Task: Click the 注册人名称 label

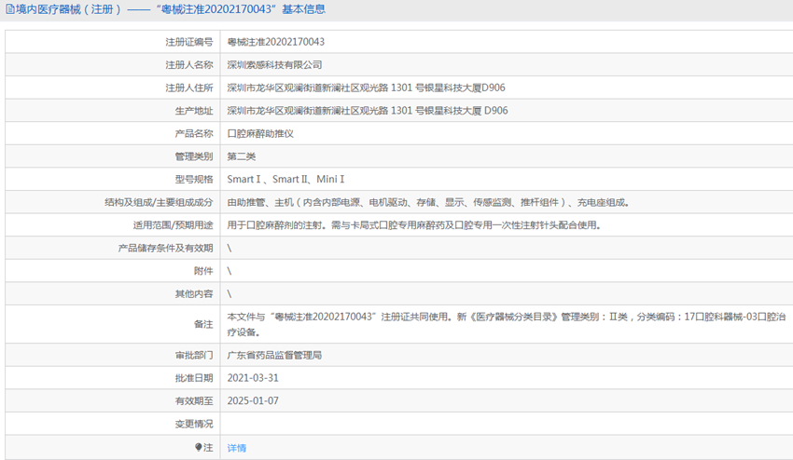Action: (189, 64)
